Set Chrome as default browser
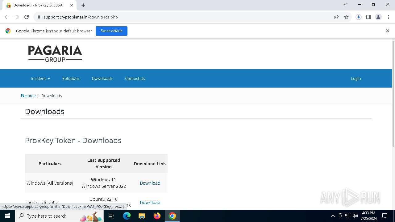Image resolution: width=395 pixels, height=222 pixels. 111,31
